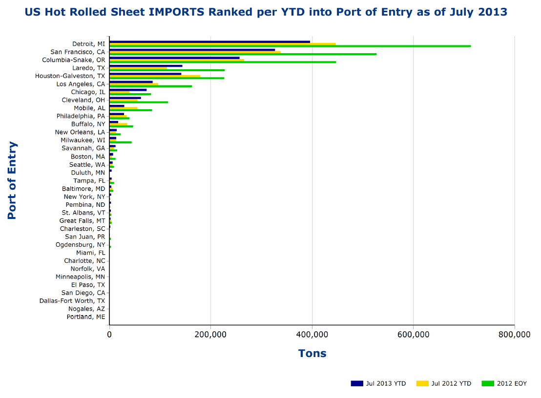Click the 400,000 x-axis tick label

pyautogui.click(x=312, y=335)
